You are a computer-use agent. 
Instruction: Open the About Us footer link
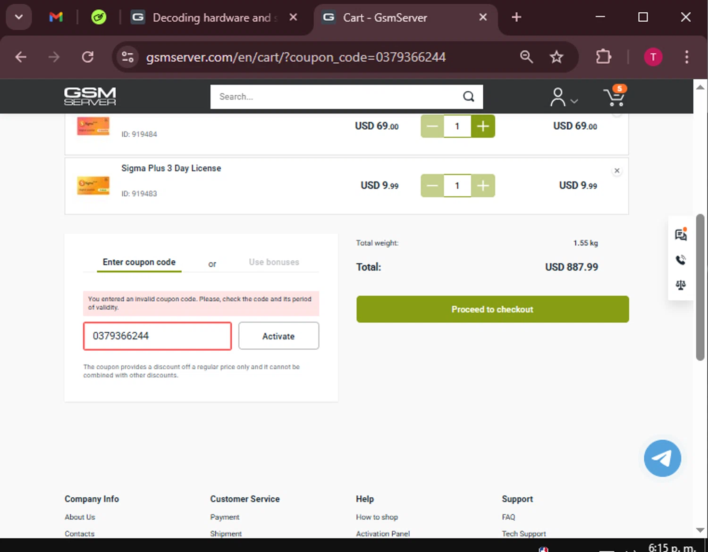[80, 517]
